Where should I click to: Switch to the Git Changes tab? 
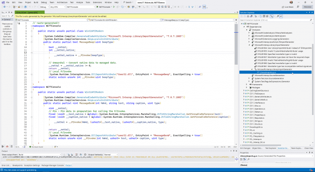pyautogui.click(x=245, y=148)
